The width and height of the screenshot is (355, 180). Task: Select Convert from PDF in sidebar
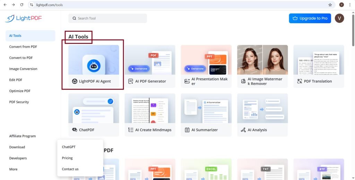click(x=23, y=47)
